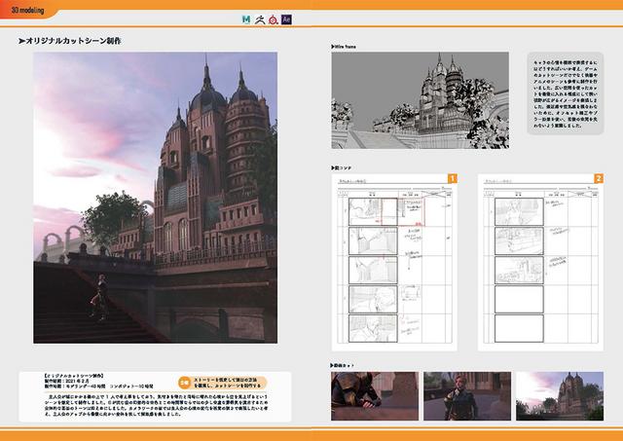This screenshot has height=441, width=623.
Task: Click the ZBrush software icon
Action: click(x=260, y=19)
